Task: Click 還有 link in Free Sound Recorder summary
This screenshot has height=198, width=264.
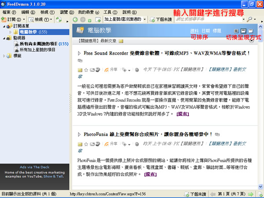Action: pos(183,114)
